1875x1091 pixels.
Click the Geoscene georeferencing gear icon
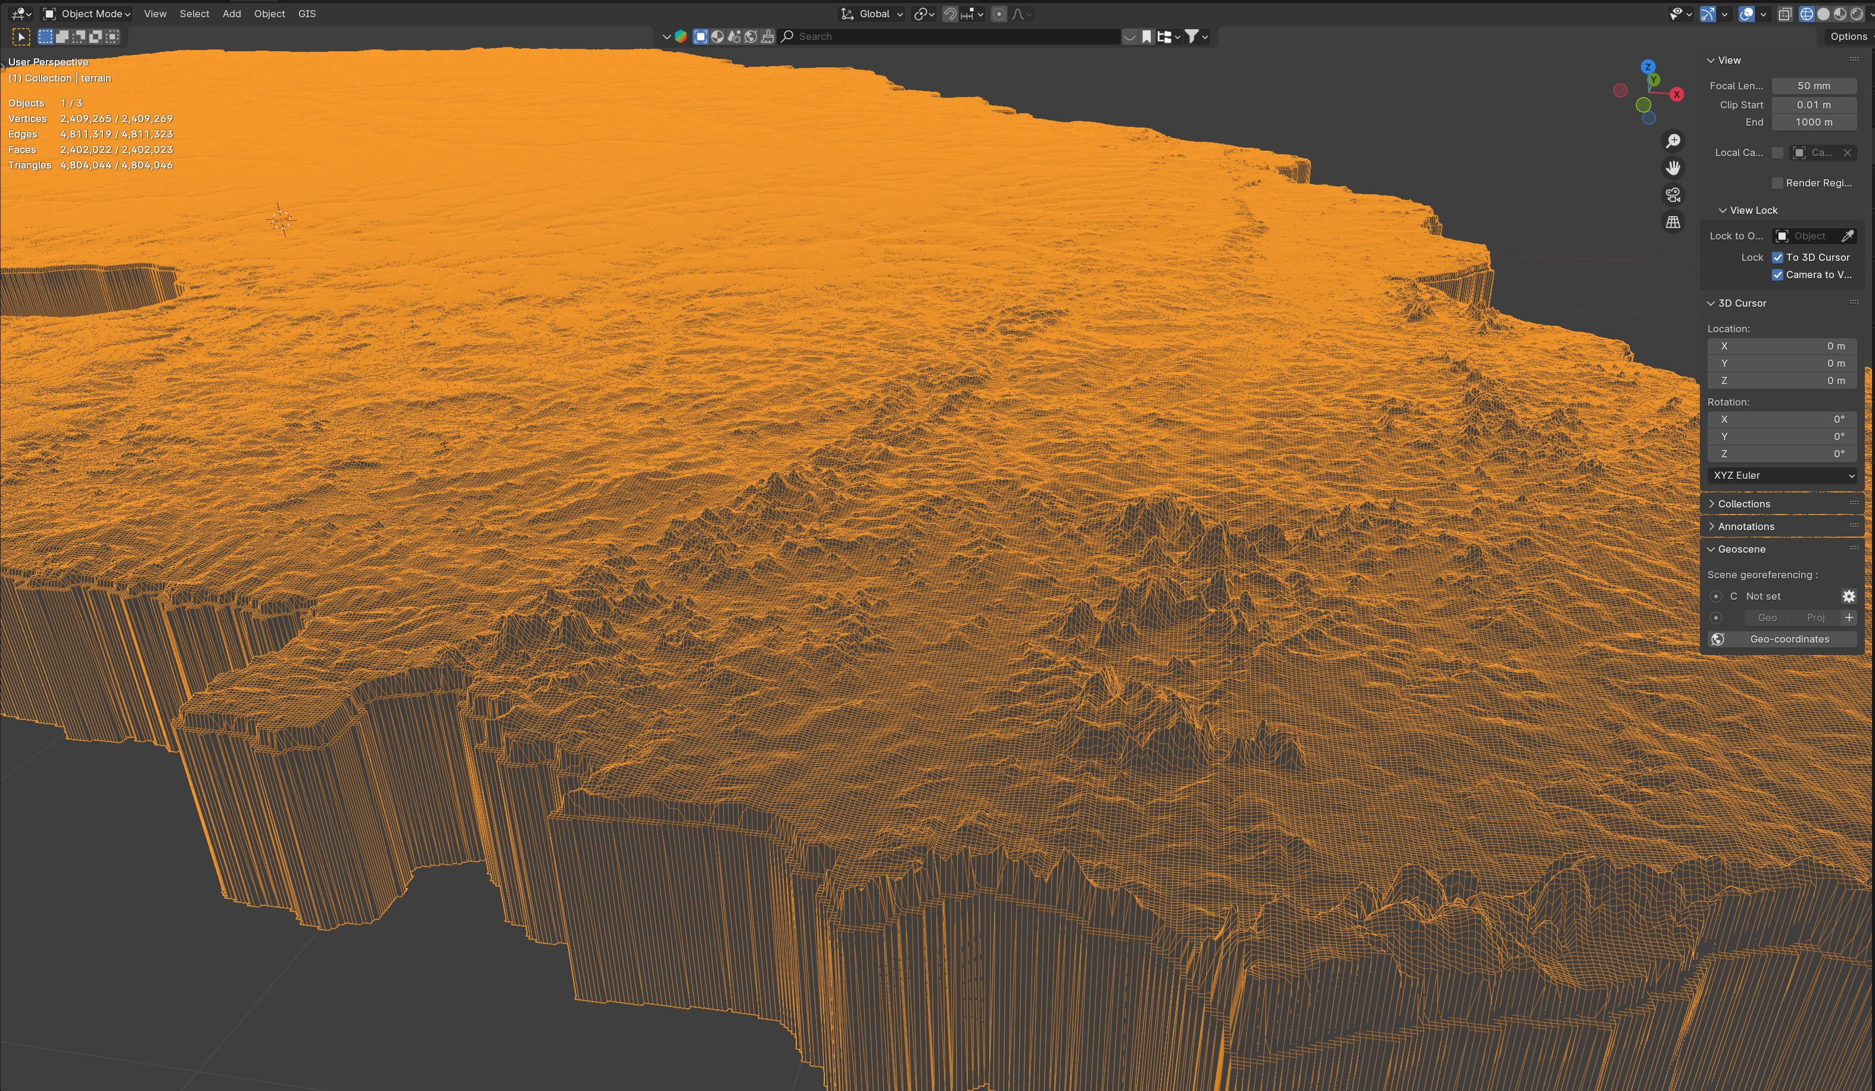coord(1848,597)
